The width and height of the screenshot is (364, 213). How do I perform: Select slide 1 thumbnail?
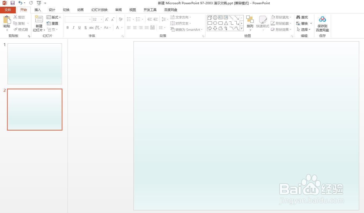(35, 64)
